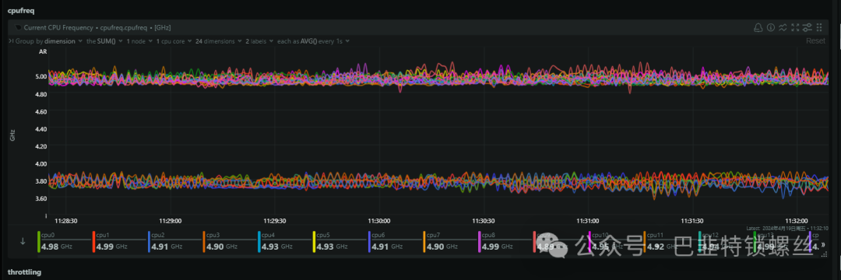Click the 11:29:00 time axis label
The height and width of the screenshot is (280, 841).
170,220
